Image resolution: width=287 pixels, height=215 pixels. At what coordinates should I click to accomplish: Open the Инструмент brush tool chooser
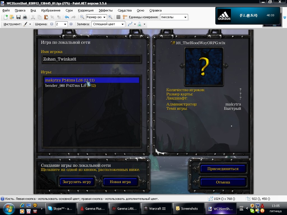pyautogui.click(x=27, y=24)
